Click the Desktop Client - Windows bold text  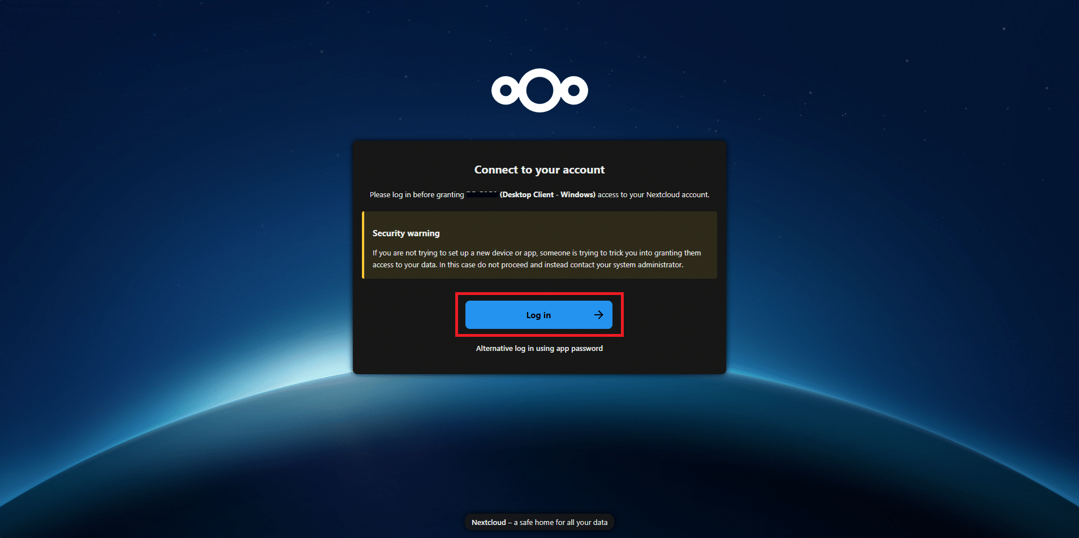[547, 194]
